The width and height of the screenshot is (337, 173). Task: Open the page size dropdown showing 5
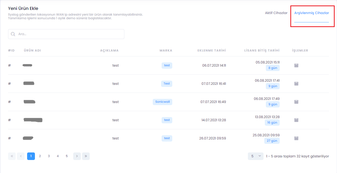[x=255, y=156]
